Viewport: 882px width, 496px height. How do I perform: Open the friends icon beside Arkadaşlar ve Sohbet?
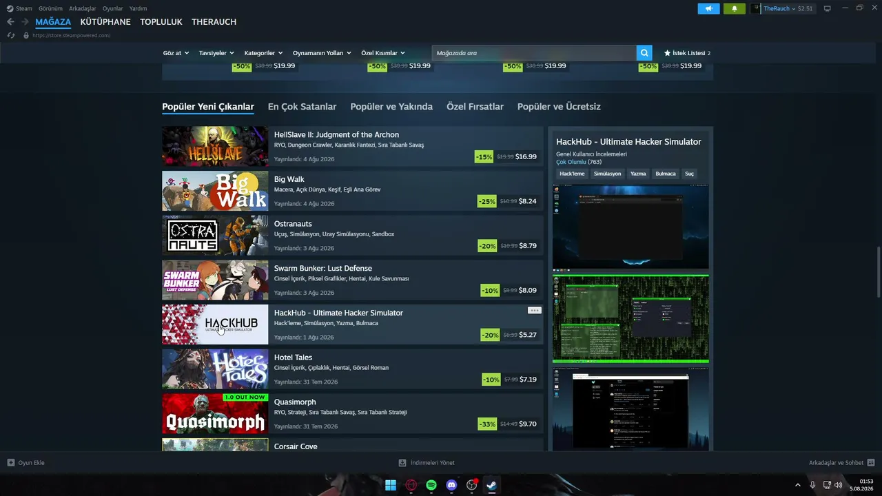[871, 463]
